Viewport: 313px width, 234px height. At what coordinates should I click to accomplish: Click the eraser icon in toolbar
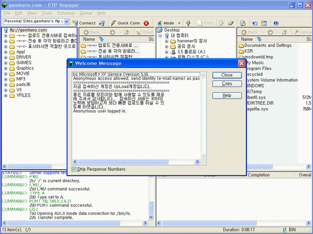tap(231, 23)
